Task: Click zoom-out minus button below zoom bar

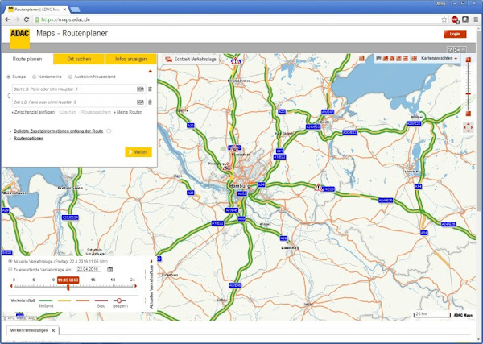Action: pos(469,114)
